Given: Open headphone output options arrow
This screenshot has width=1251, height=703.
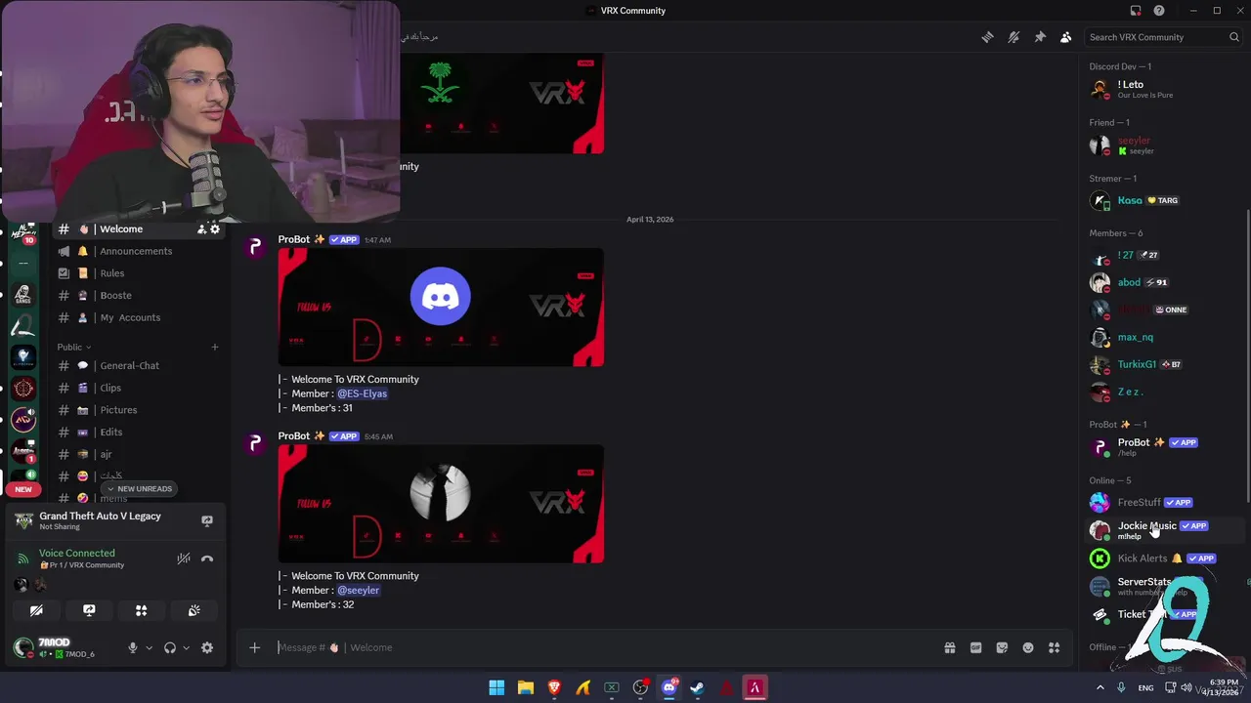Looking at the screenshot, I should 186,647.
